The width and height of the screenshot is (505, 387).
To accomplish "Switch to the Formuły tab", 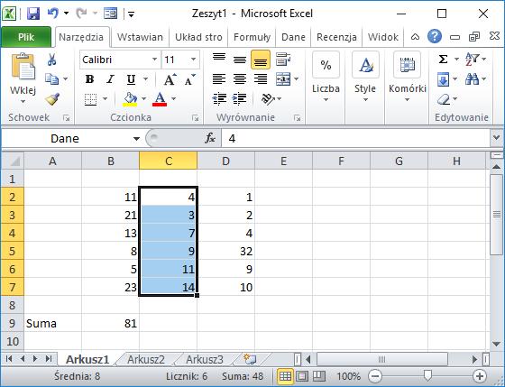I will click(252, 37).
